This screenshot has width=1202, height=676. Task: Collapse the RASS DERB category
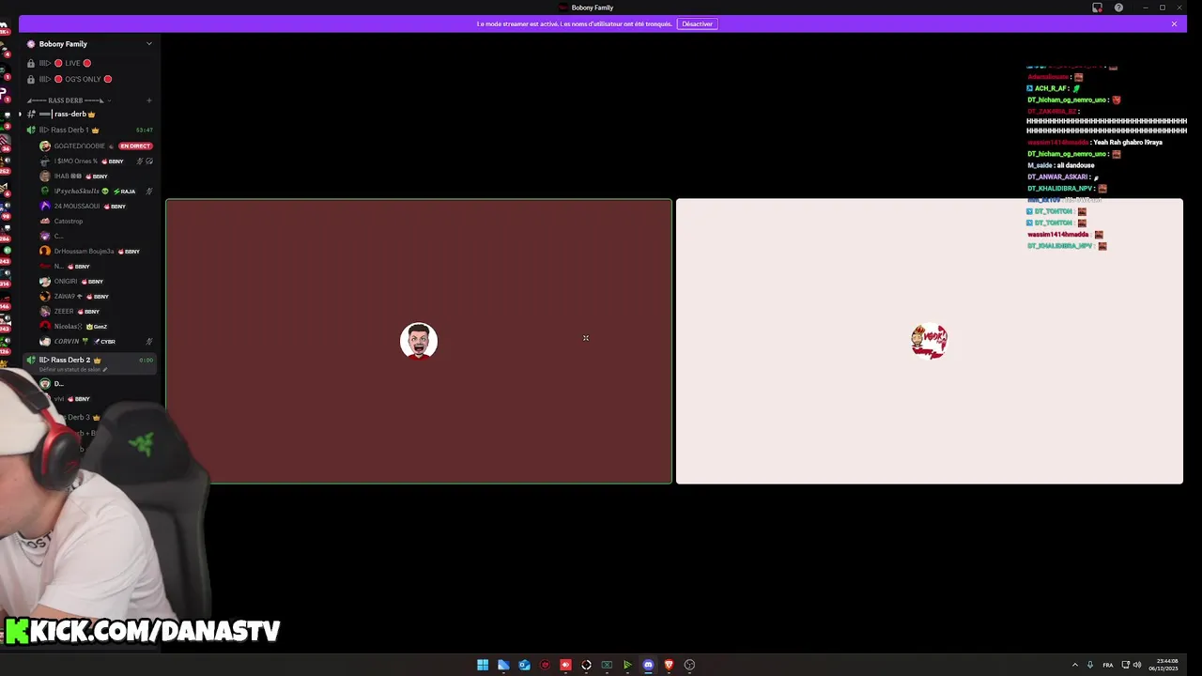pyautogui.click(x=70, y=100)
